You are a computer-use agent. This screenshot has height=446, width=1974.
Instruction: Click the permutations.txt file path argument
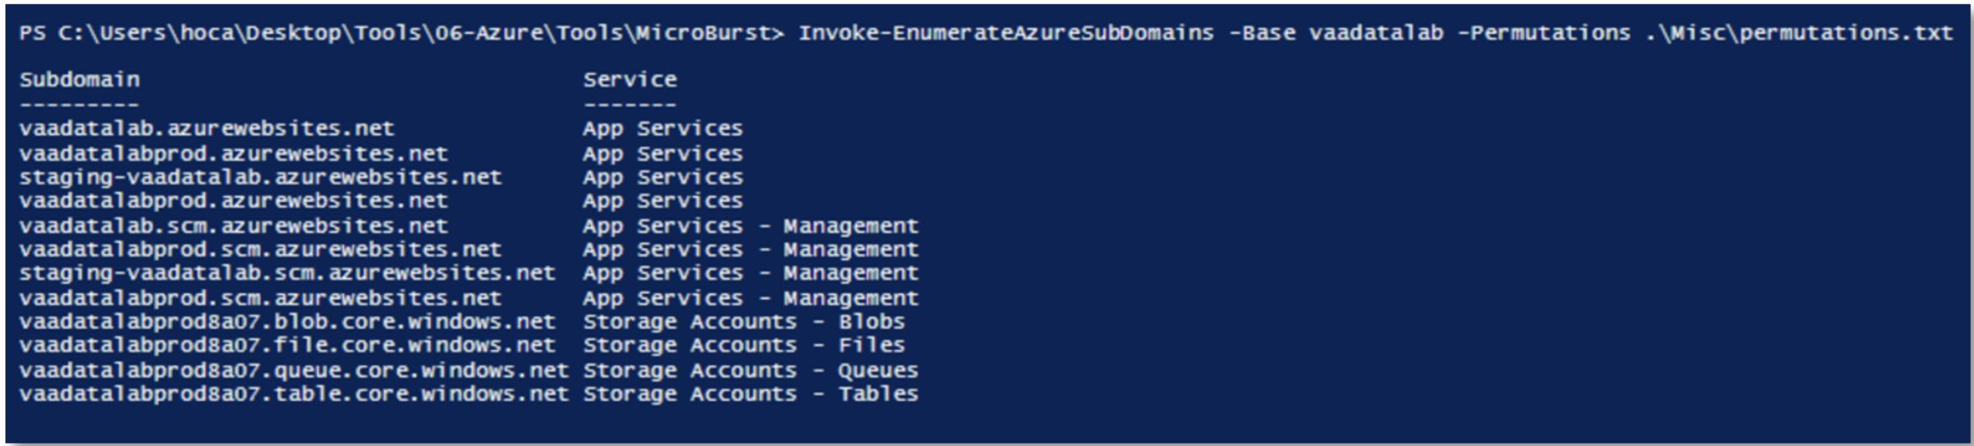pos(1798,33)
